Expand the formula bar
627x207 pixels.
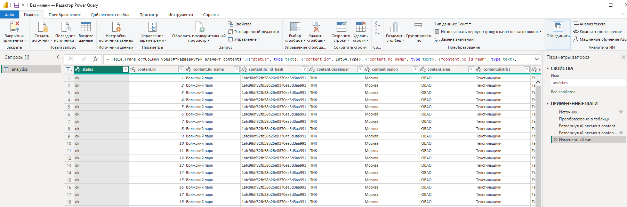pos(537,59)
